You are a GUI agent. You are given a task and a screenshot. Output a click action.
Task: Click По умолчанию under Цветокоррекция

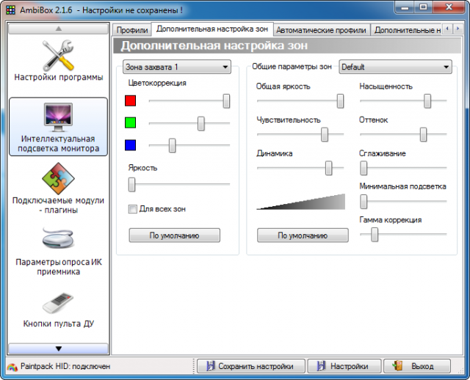[175, 235]
